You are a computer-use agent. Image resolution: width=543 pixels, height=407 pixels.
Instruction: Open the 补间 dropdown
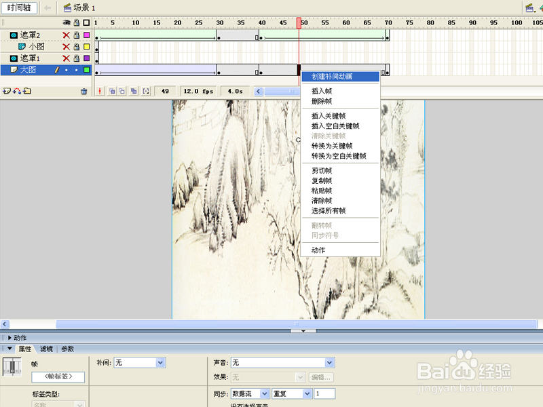(140, 362)
